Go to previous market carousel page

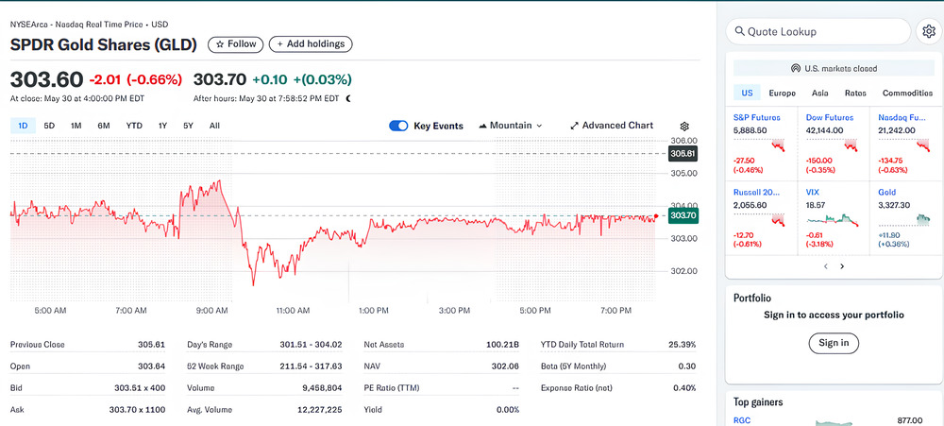(x=826, y=266)
